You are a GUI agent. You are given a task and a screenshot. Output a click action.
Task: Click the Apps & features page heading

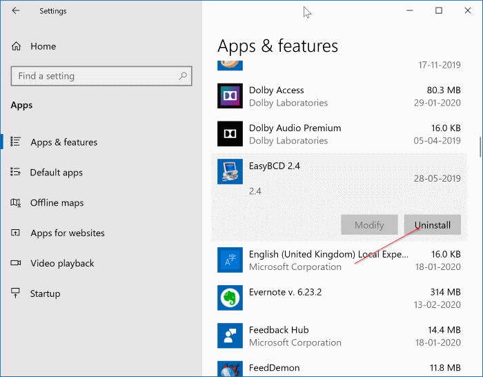[x=277, y=46]
